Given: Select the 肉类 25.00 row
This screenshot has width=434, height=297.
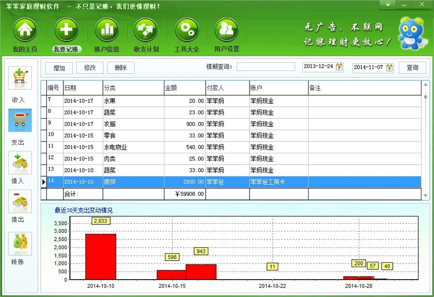Looking at the screenshot, I should pos(234,159).
